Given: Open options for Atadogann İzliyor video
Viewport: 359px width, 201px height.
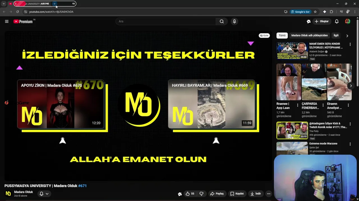Looking at the screenshot, I should click(350, 124).
